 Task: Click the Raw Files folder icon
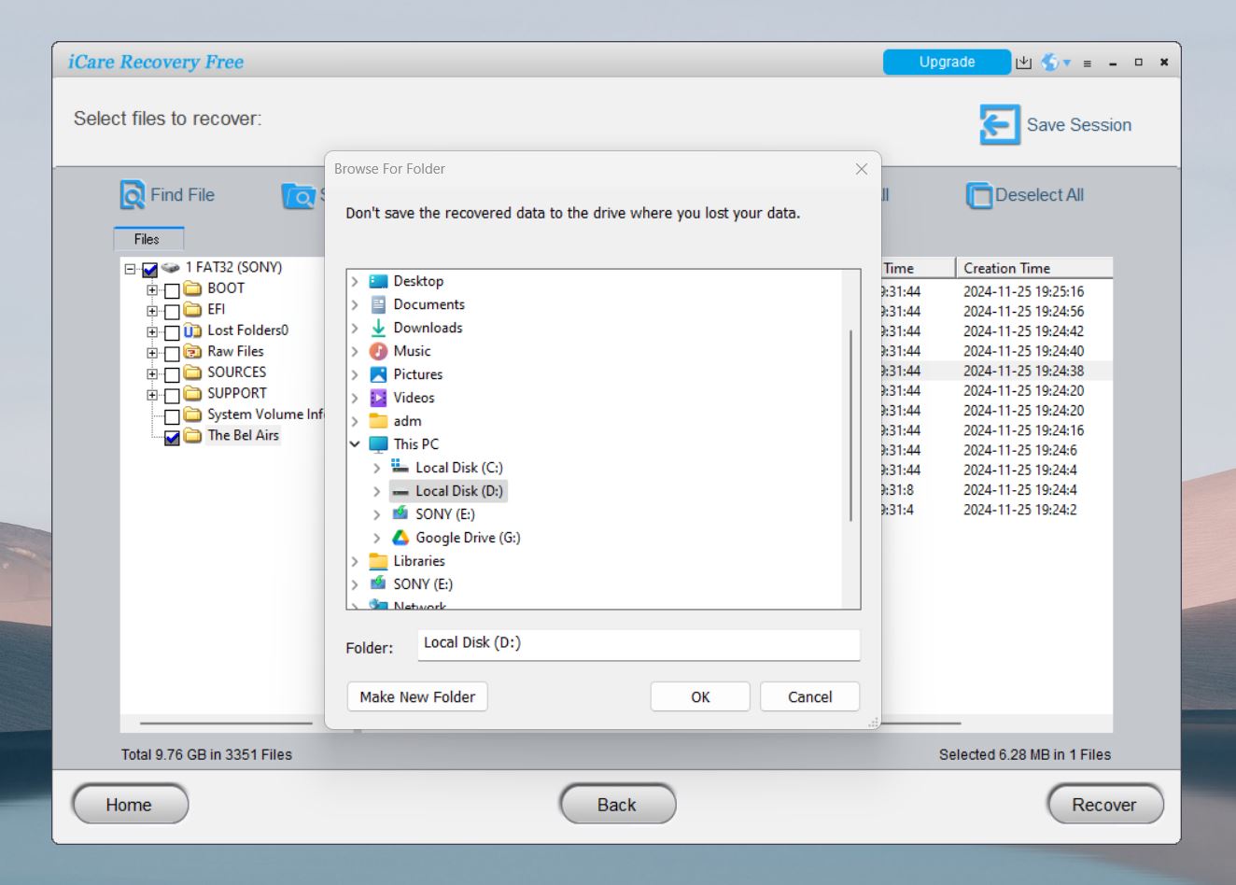coord(192,351)
